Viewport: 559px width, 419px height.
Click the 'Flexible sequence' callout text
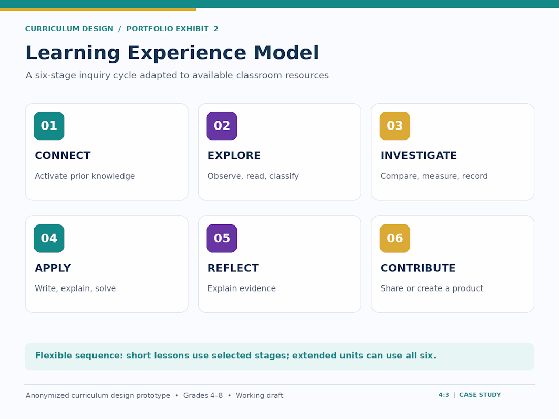coord(235,356)
